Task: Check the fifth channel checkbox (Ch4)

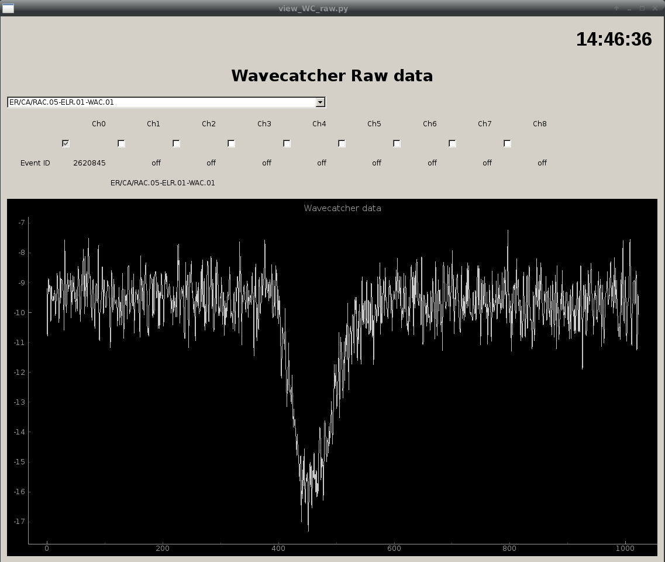Action: 287,143
